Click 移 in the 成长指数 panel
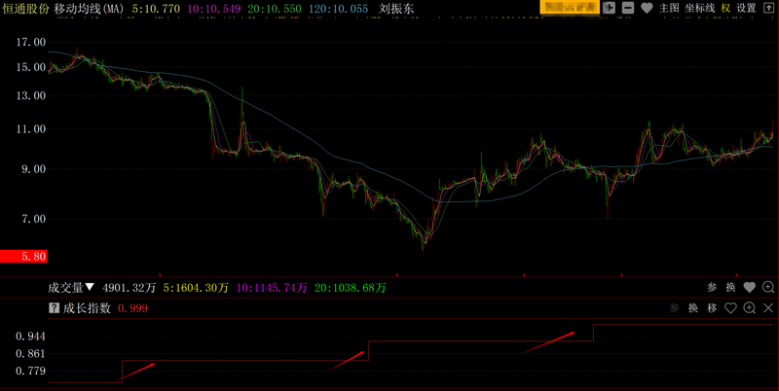The height and width of the screenshot is (391, 779). (x=712, y=308)
